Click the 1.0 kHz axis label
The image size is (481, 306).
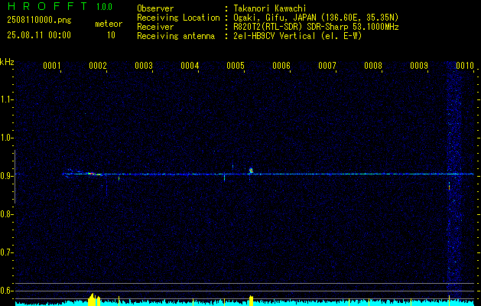click(x=6, y=138)
